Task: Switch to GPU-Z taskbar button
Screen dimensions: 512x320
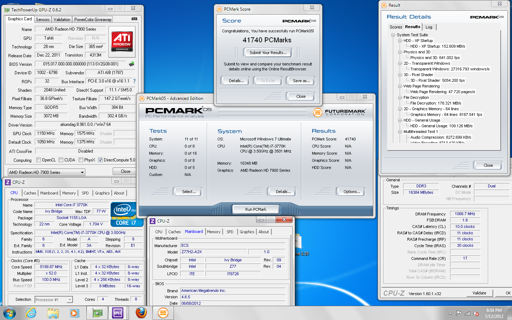Action: click(97, 313)
